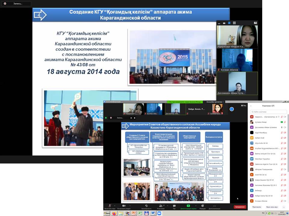Open the Security shield icon

coord(146,205)
